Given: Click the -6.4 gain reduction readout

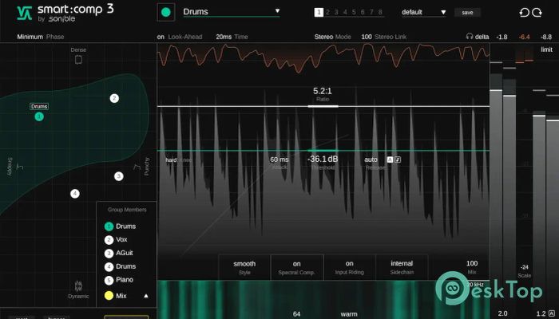Looking at the screenshot, I should click(x=525, y=37).
